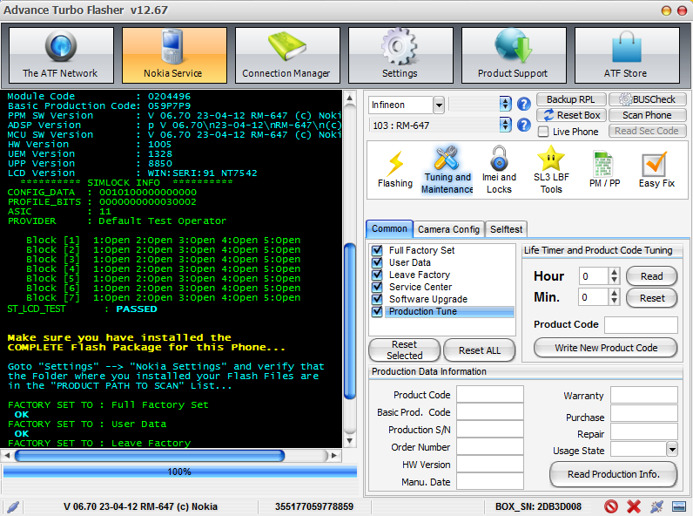Increase the Hour value
The image size is (693, 516).
tap(614, 272)
